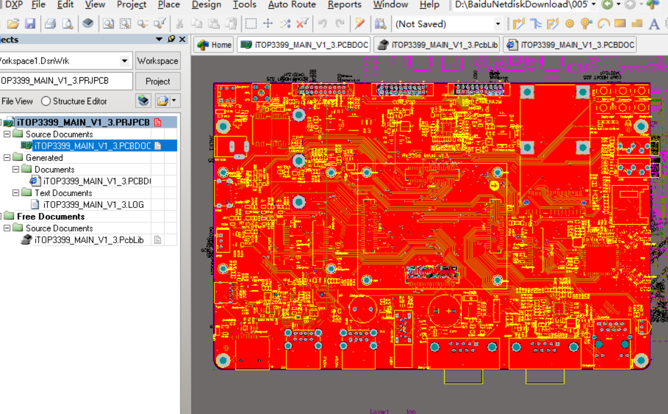Open the file path address dropdown
The image size is (668, 414).
[594, 5]
